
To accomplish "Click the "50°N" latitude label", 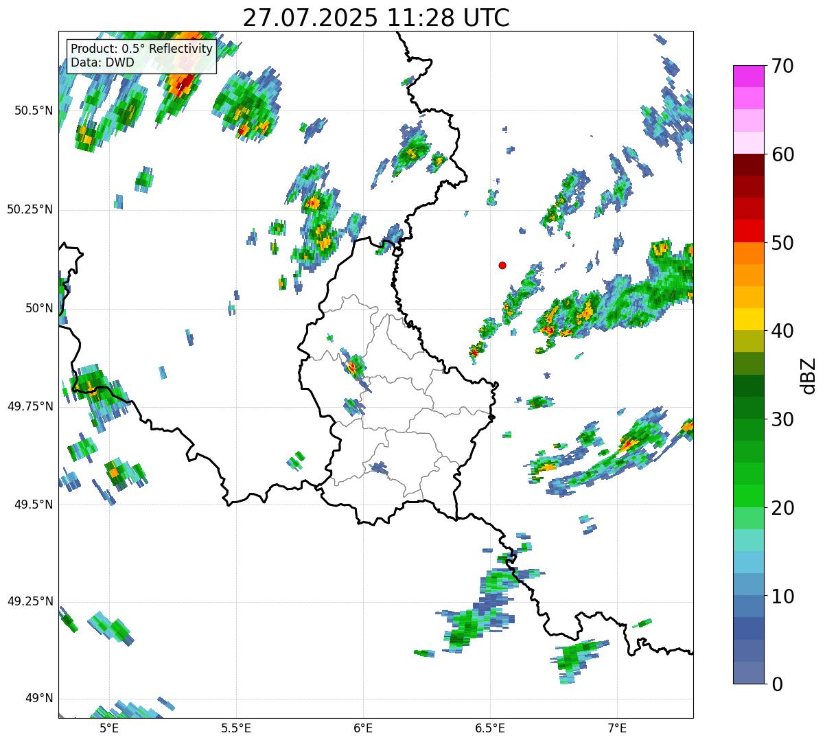I will [39, 308].
